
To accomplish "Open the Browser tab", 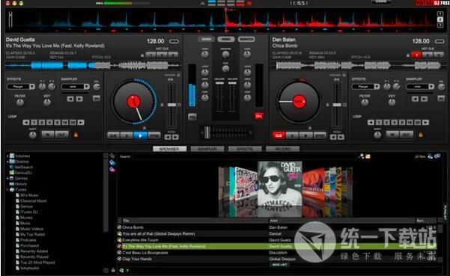I will tap(170, 149).
